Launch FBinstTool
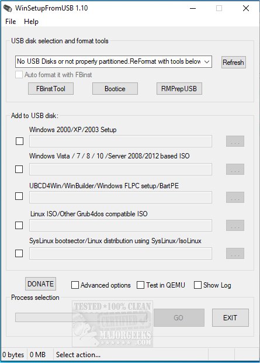 point(51,89)
